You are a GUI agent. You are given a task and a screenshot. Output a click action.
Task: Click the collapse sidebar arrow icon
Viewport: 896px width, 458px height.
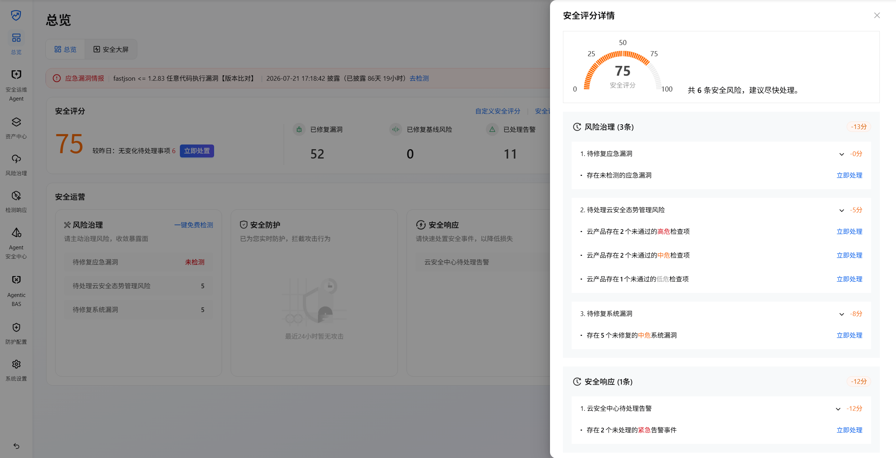pyautogui.click(x=16, y=446)
